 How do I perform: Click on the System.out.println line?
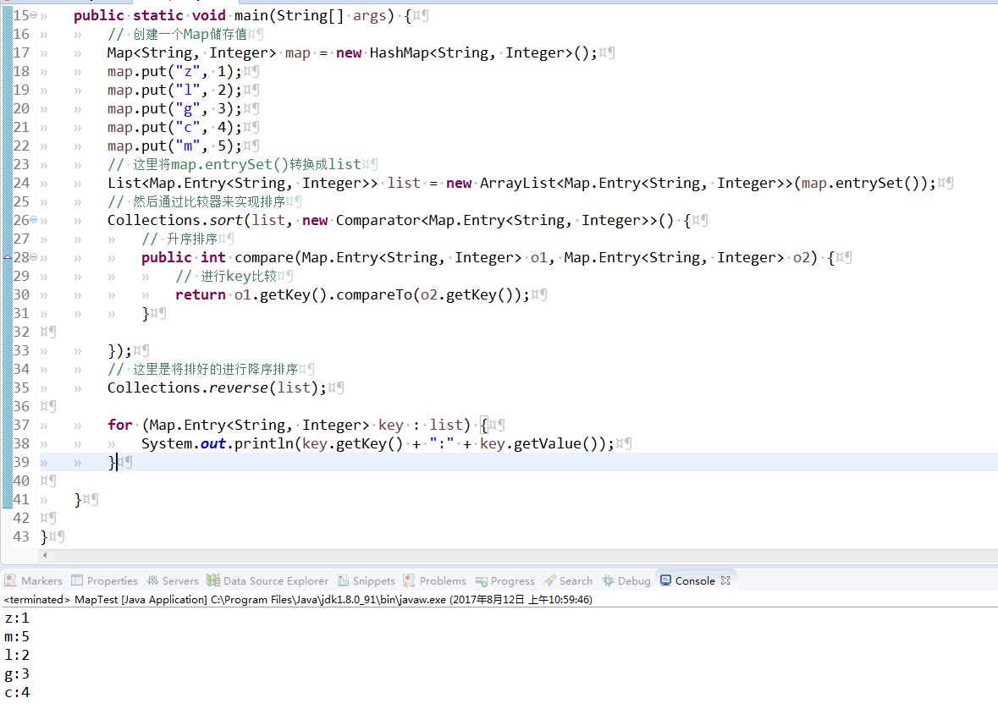(x=378, y=443)
